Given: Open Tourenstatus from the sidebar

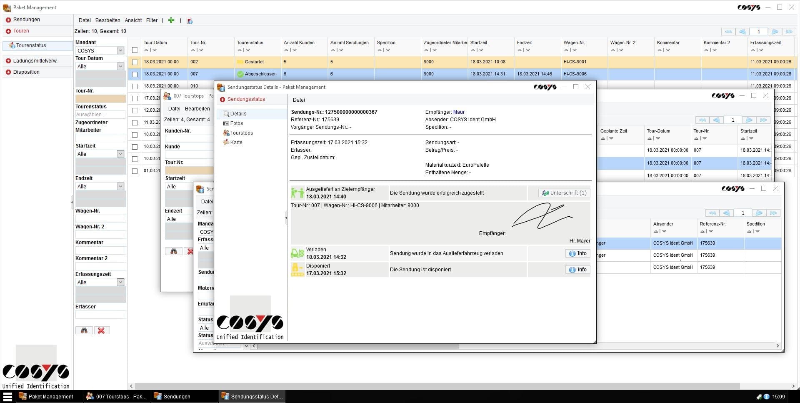Looking at the screenshot, I should pos(32,45).
